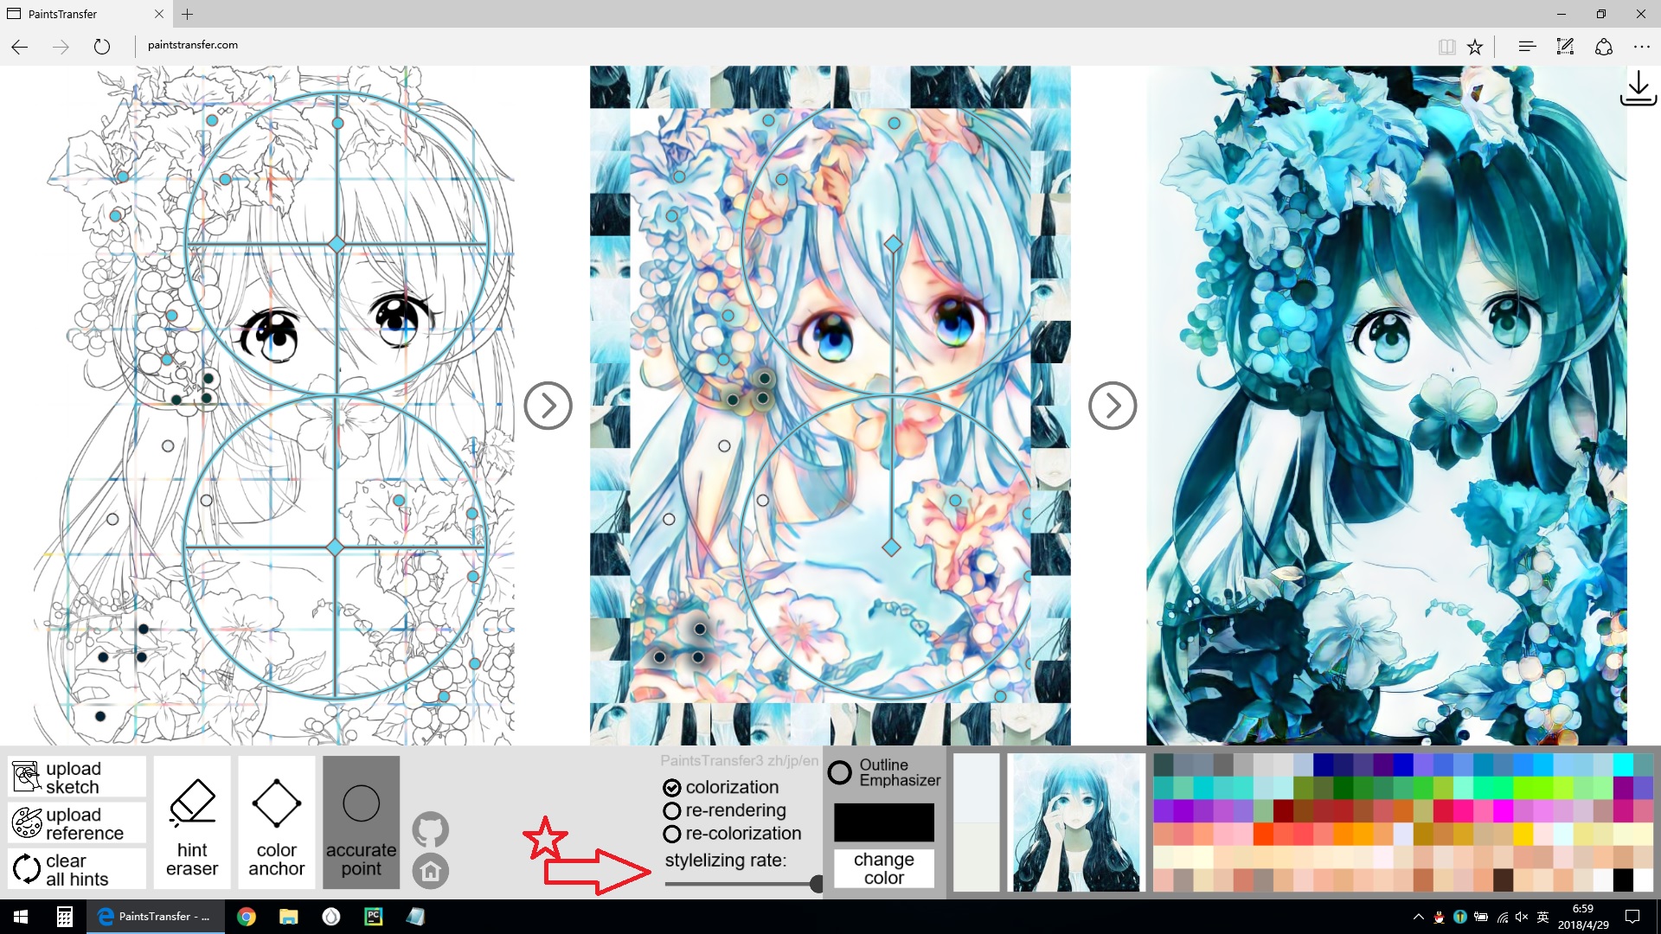
Task: Click the home icon button
Action: tap(430, 871)
